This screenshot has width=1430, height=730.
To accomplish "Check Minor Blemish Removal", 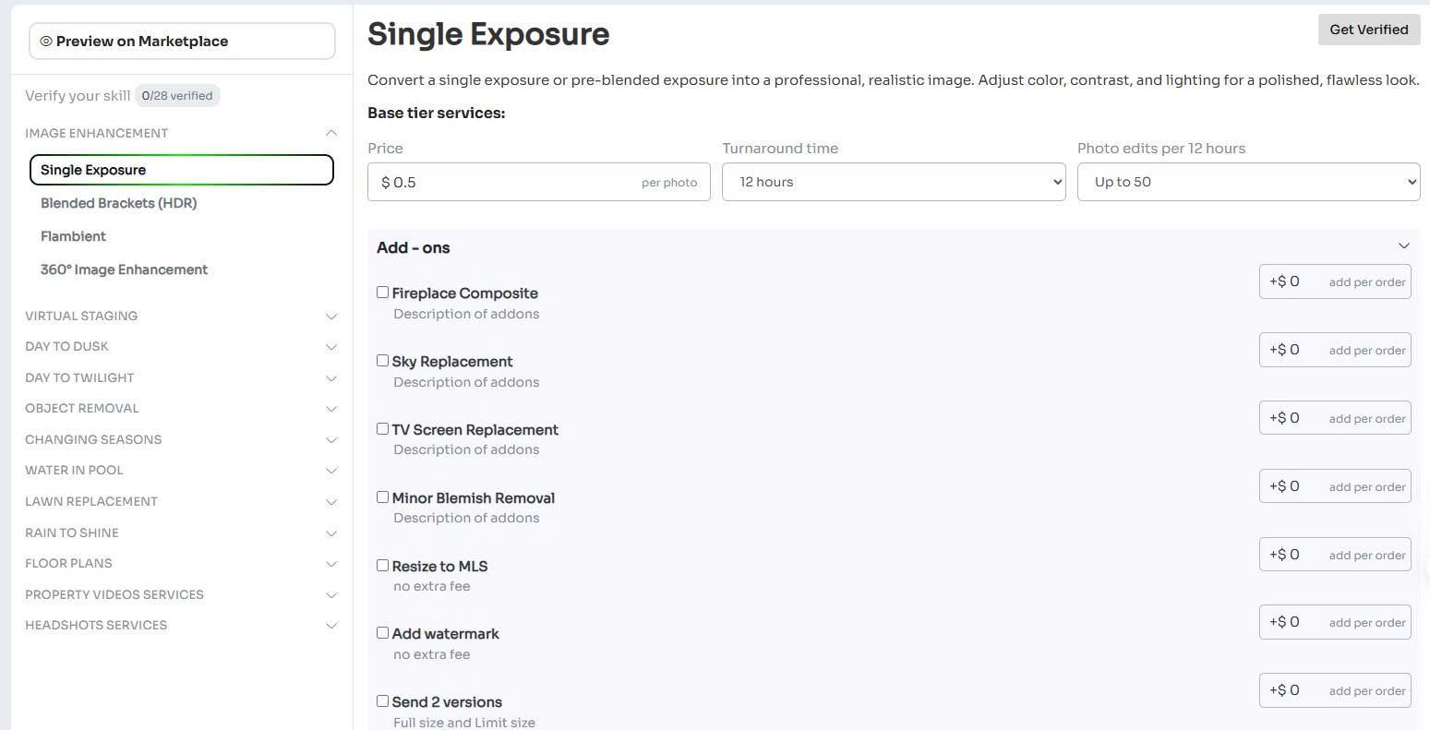I will click(382, 497).
